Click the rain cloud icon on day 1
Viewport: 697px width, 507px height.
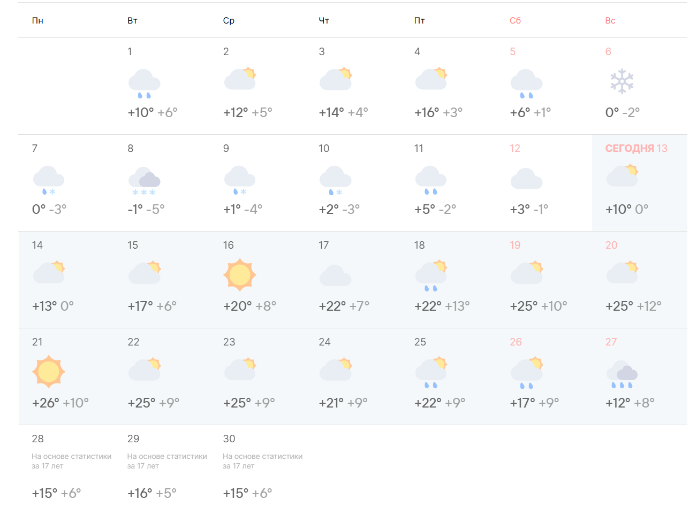point(144,83)
